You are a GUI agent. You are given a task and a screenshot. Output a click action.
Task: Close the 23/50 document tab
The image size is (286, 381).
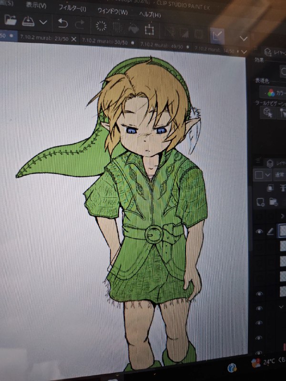[x=74, y=39]
